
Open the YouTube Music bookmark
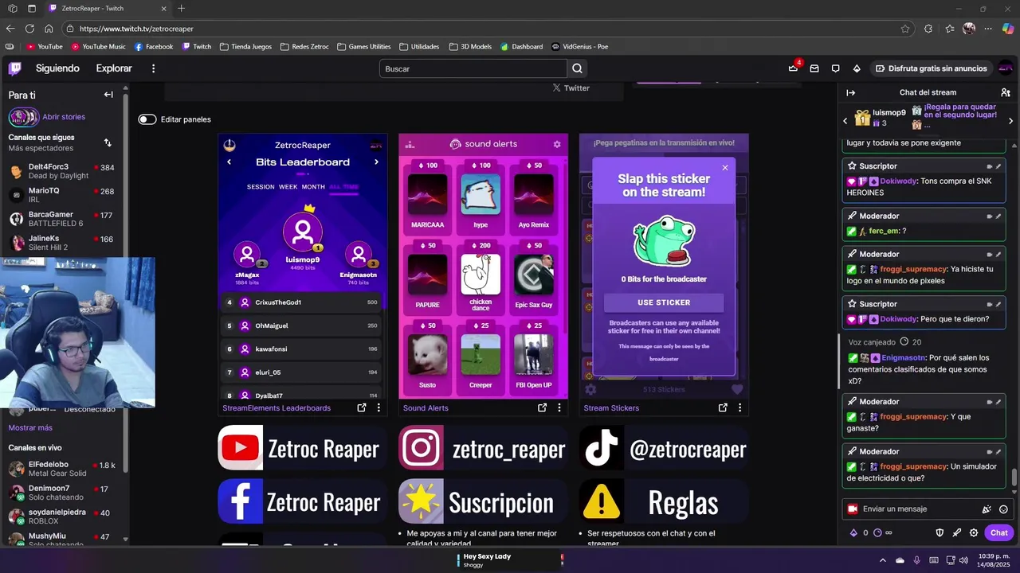99,46
